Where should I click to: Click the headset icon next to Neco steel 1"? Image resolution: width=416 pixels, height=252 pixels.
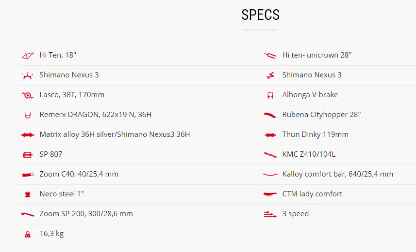28,194
